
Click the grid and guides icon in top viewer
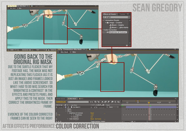point(18,50)
